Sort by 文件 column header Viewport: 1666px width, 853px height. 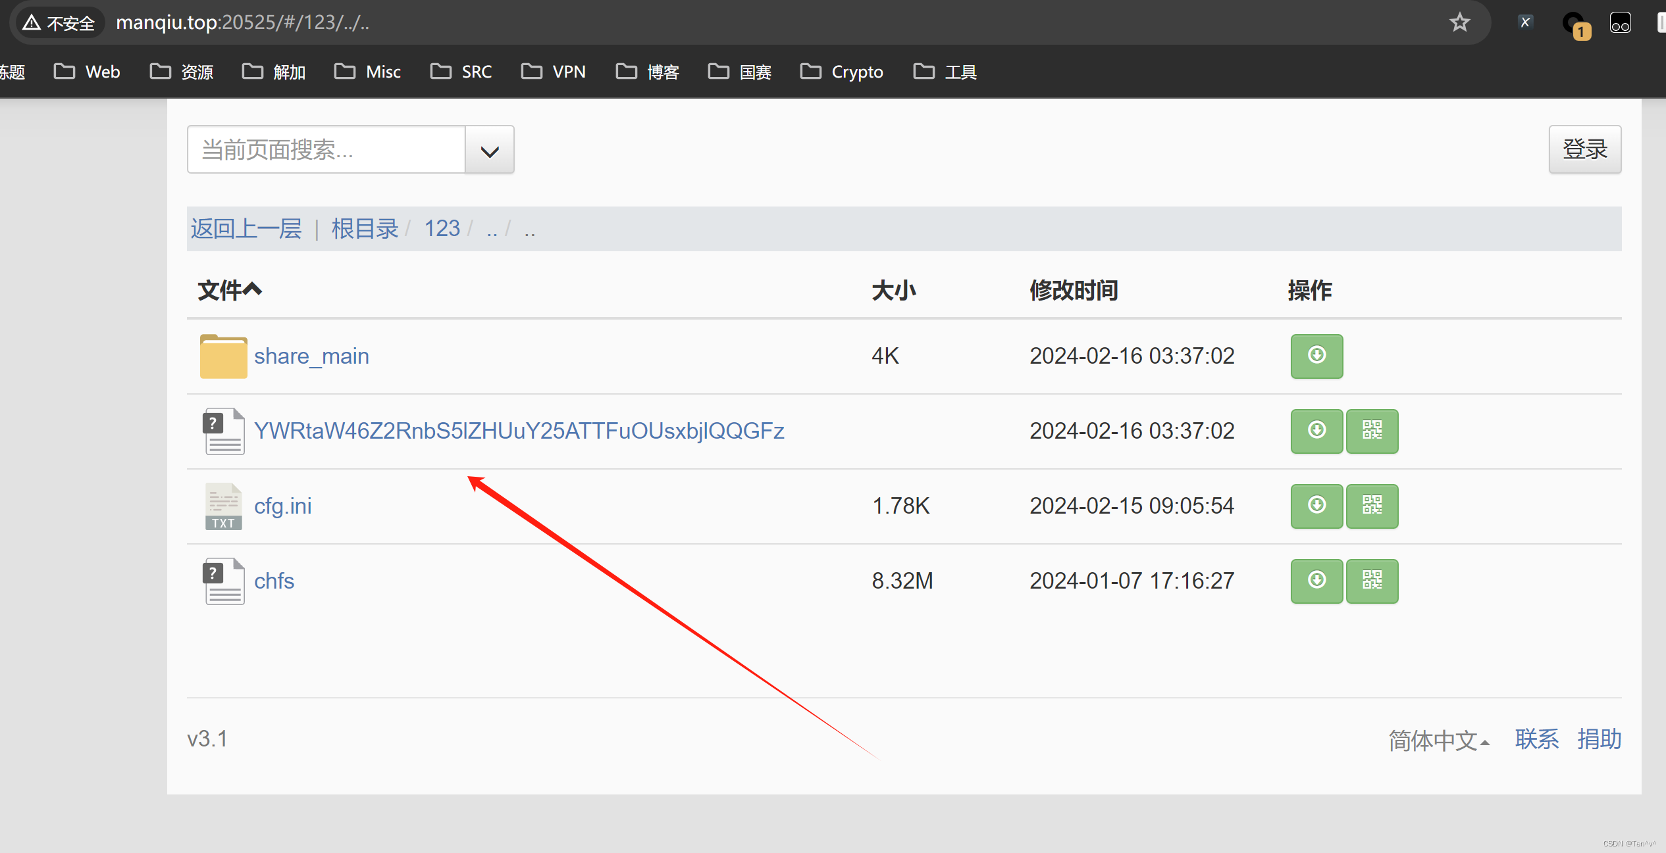[230, 290]
